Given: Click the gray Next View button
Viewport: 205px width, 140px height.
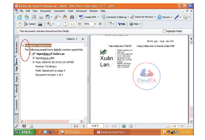Looking at the screenshot, I should click(x=131, y=126).
